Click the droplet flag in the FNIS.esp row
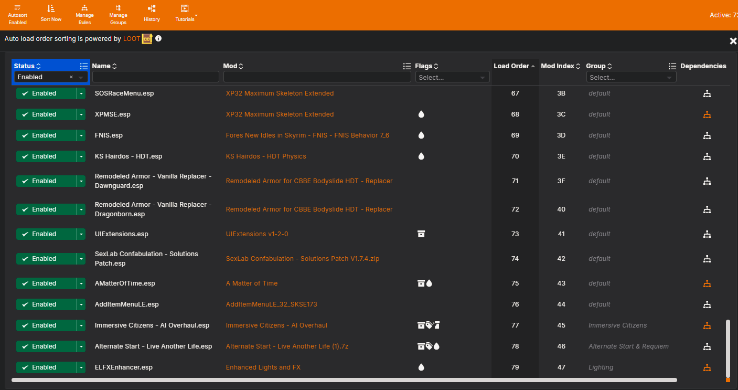The height and width of the screenshot is (390, 738). [x=421, y=135]
